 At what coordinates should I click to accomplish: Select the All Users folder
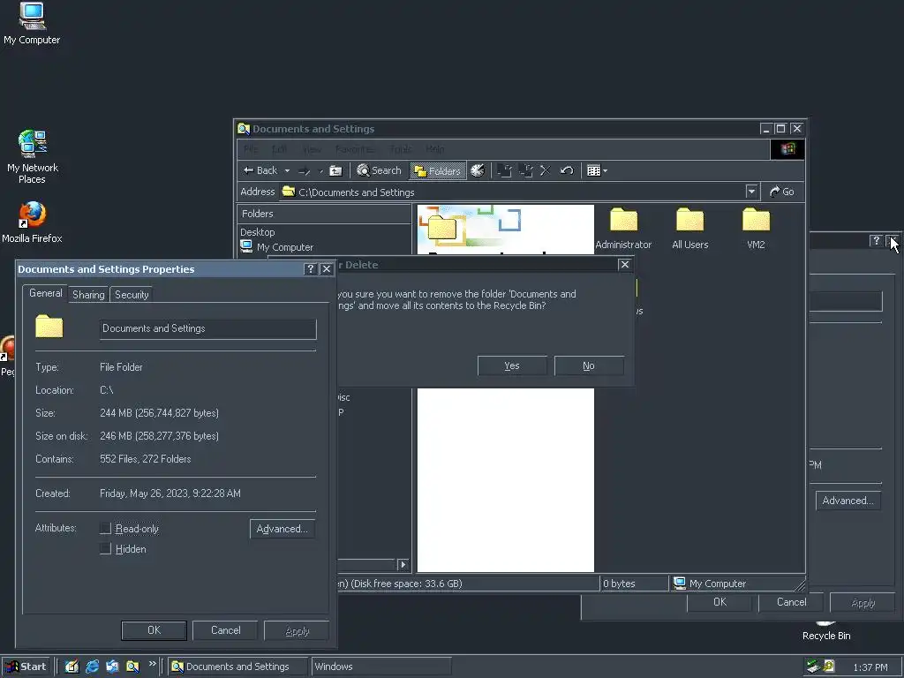[689, 229]
